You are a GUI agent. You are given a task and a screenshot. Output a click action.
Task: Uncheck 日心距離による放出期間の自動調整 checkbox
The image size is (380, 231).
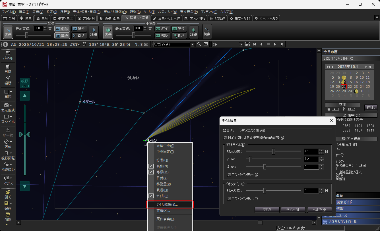coord(226,138)
